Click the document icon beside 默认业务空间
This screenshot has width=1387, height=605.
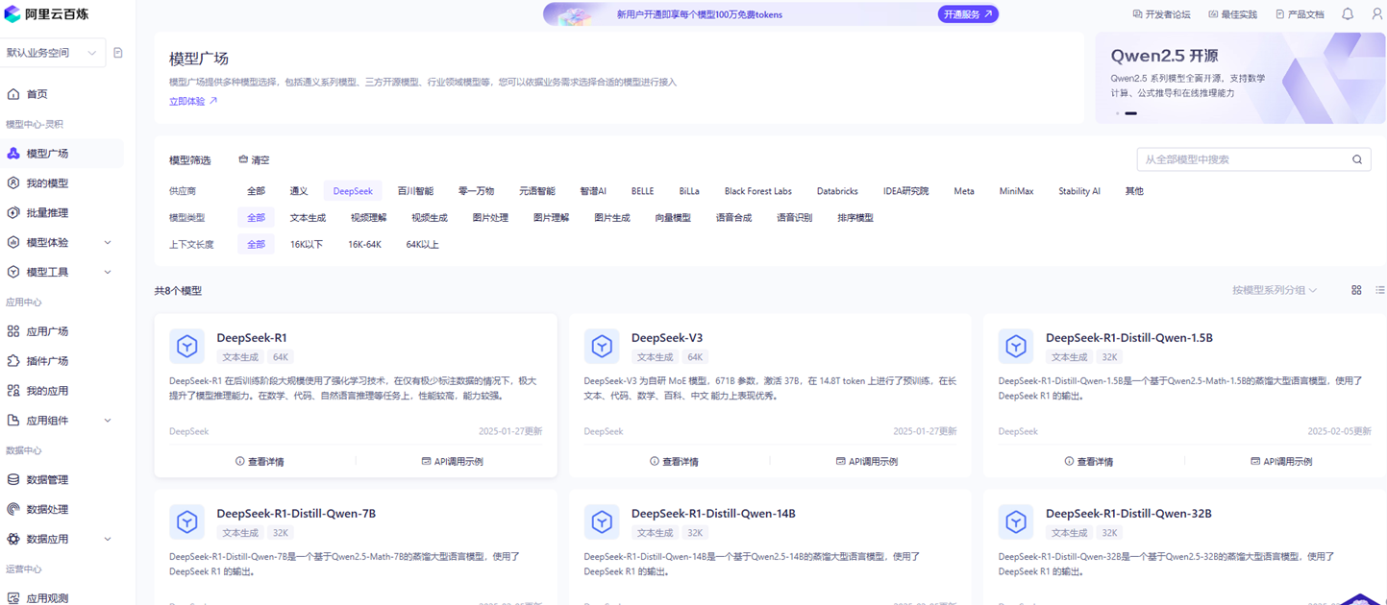(118, 53)
